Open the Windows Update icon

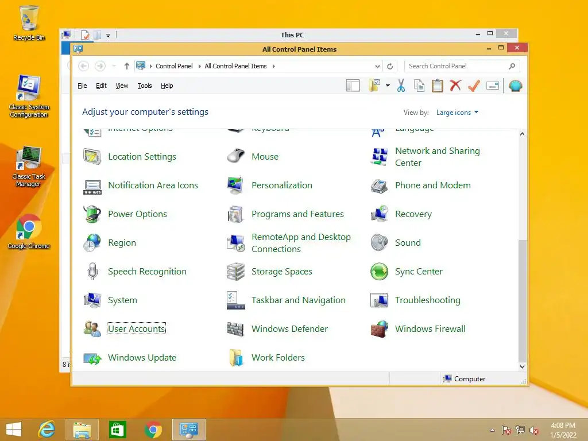(92, 358)
